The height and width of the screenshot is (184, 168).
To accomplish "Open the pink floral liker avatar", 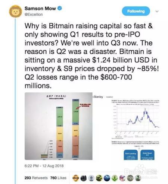I will point(122,178).
